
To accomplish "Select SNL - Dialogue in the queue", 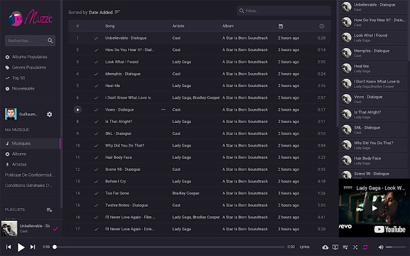I will (x=373, y=129).
